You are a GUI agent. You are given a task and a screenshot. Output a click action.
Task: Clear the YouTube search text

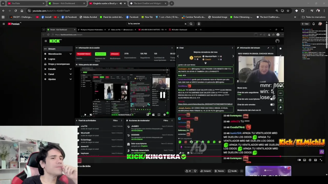coord(186,24)
